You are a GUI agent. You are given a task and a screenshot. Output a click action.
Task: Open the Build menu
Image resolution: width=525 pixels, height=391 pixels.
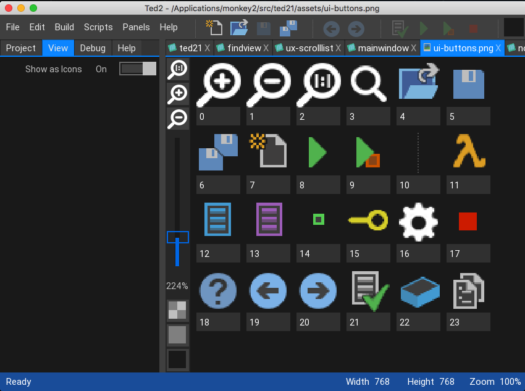tap(64, 27)
